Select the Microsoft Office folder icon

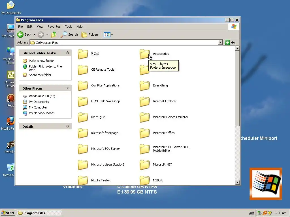(x=145, y=133)
